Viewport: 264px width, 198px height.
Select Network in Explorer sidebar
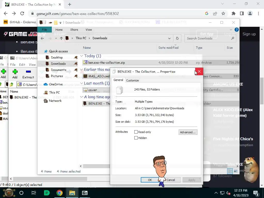(55, 101)
